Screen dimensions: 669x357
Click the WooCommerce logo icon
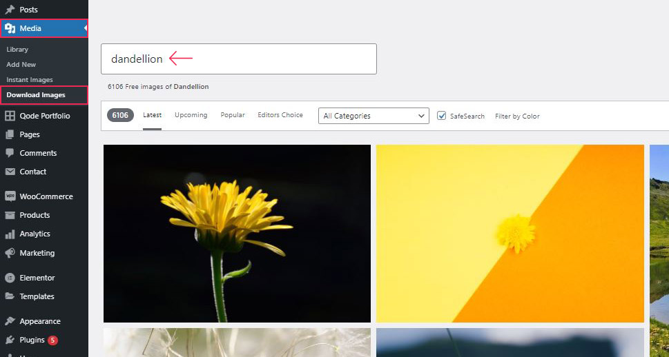[x=10, y=196]
